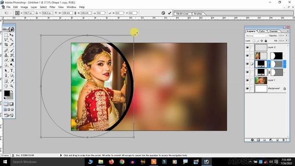Viewport: 295px width, 166px height.
Task: Hide the Layer 1 layer
Action: tap(248, 80)
